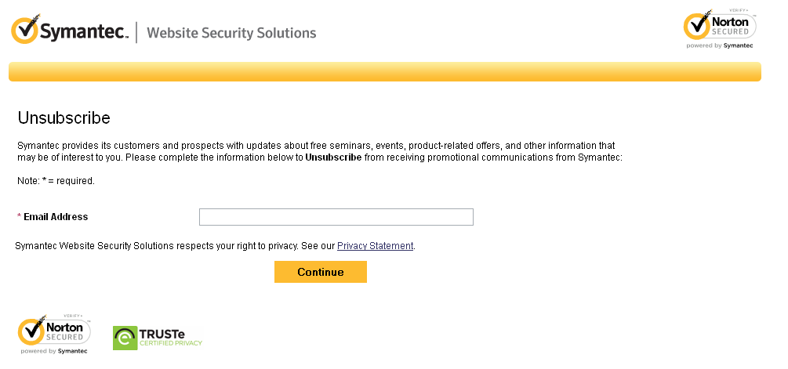Click the yellow banner bar
This screenshot has height=369, width=788.
point(384,72)
